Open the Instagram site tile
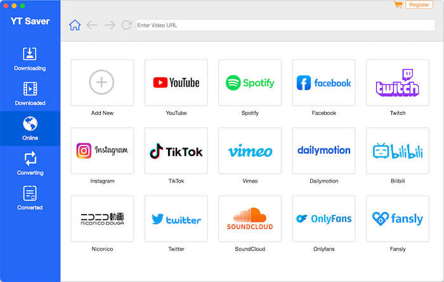Image resolution: width=444 pixels, height=282 pixels. (x=102, y=151)
